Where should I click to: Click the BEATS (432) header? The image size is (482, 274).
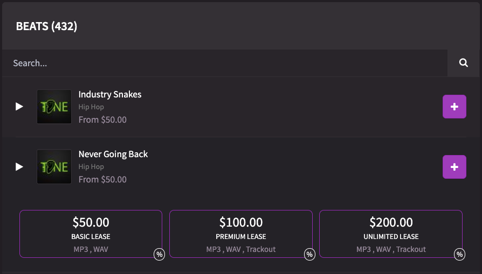pyautogui.click(x=46, y=26)
